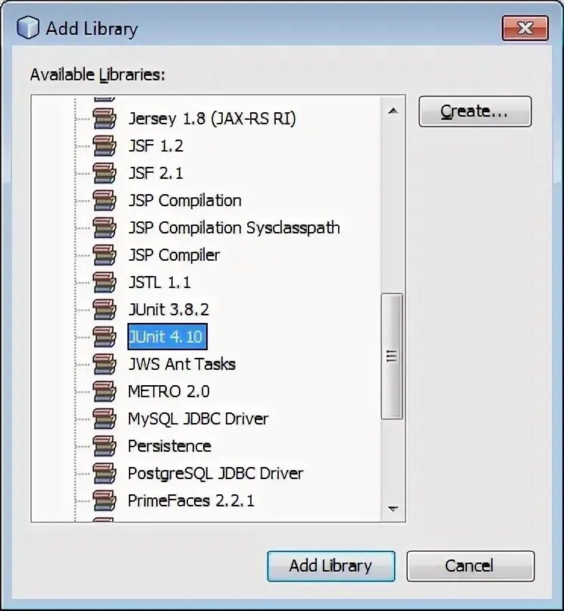Click the library icon beside JUnit 4.10
This screenshot has height=611, width=564.
[105, 337]
